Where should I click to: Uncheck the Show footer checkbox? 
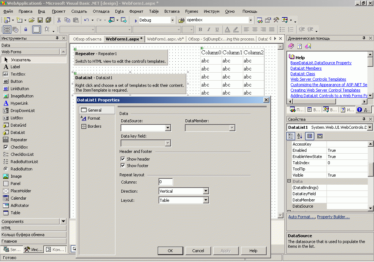tap(123, 165)
